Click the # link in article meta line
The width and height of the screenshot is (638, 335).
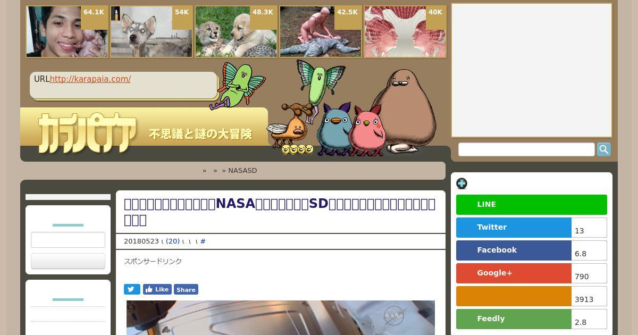[203, 241]
